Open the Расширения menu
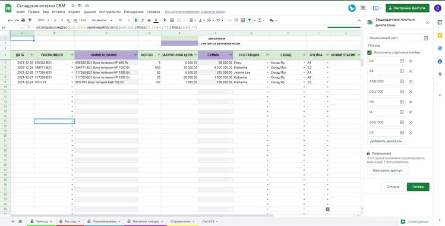Screen dimensions: 445x226 click(x=134, y=12)
